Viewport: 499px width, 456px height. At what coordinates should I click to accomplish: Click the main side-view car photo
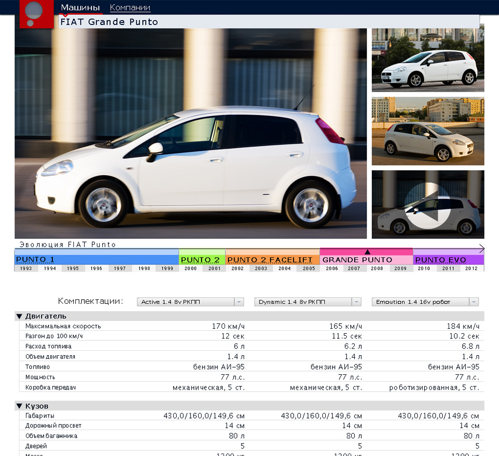[x=191, y=133]
